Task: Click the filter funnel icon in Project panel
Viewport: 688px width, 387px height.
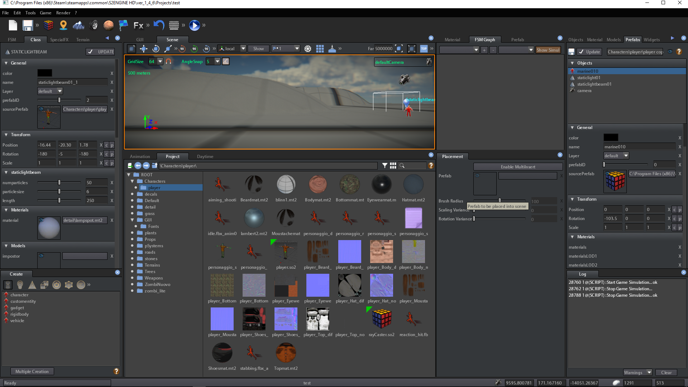Action: 384,166
